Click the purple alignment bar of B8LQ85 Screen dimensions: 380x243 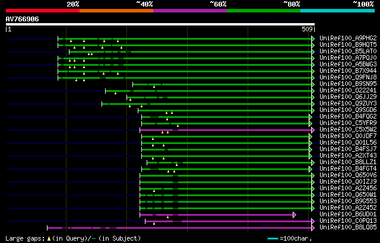pyautogui.click(x=179, y=228)
